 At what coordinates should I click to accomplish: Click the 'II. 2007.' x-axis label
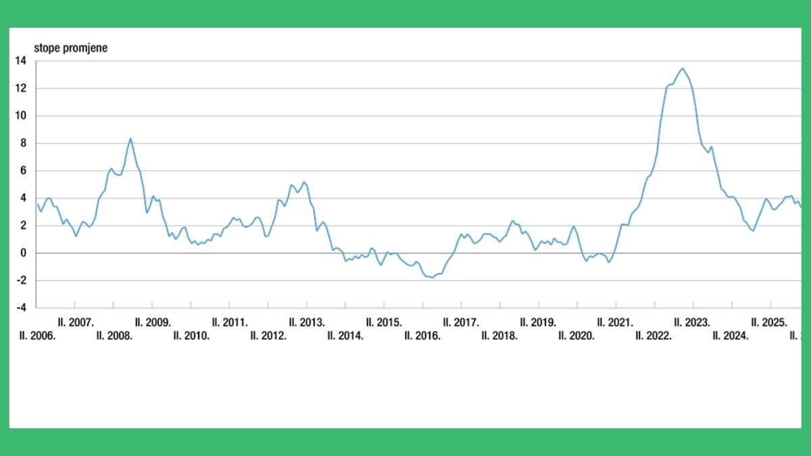pyautogui.click(x=75, y=322)
